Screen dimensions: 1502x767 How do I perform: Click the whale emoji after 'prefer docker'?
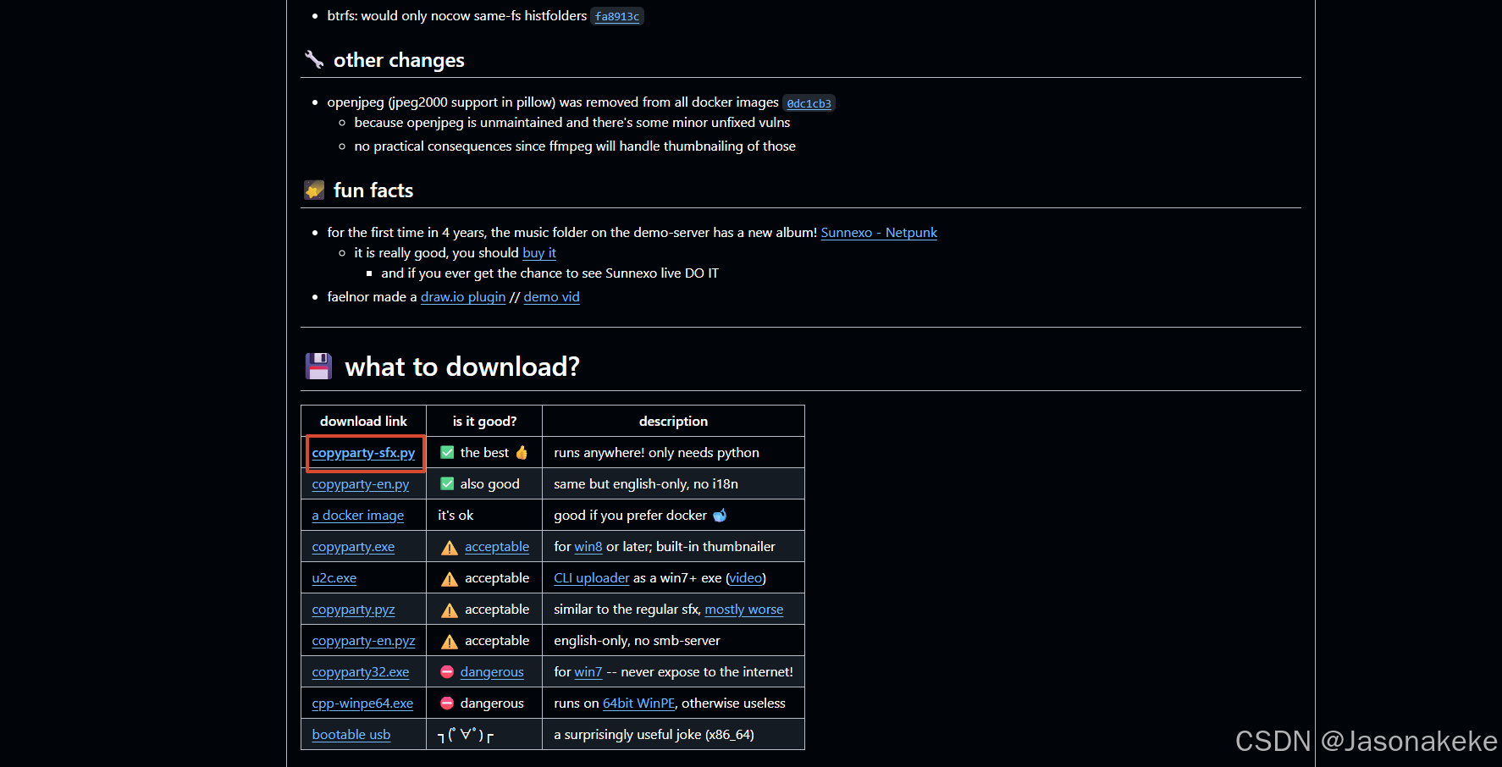click(x=720, y=516)
